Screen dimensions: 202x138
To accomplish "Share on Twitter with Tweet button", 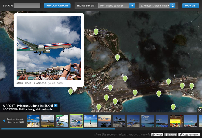I will point(157,135).
